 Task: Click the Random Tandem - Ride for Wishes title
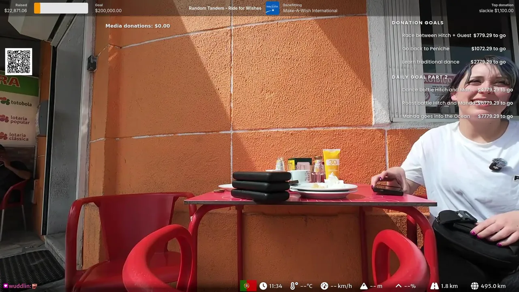225,8
